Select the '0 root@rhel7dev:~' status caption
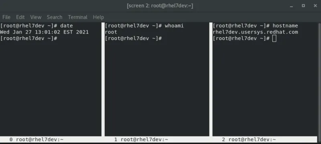 [37, 140]
